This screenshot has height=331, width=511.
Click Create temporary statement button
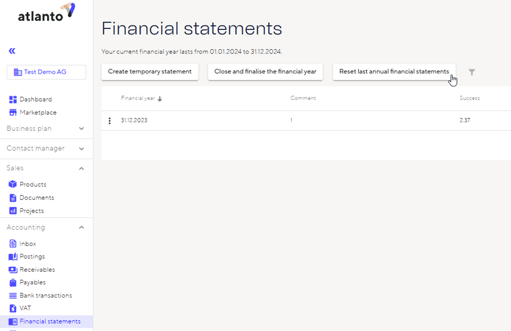coord(150,72)
